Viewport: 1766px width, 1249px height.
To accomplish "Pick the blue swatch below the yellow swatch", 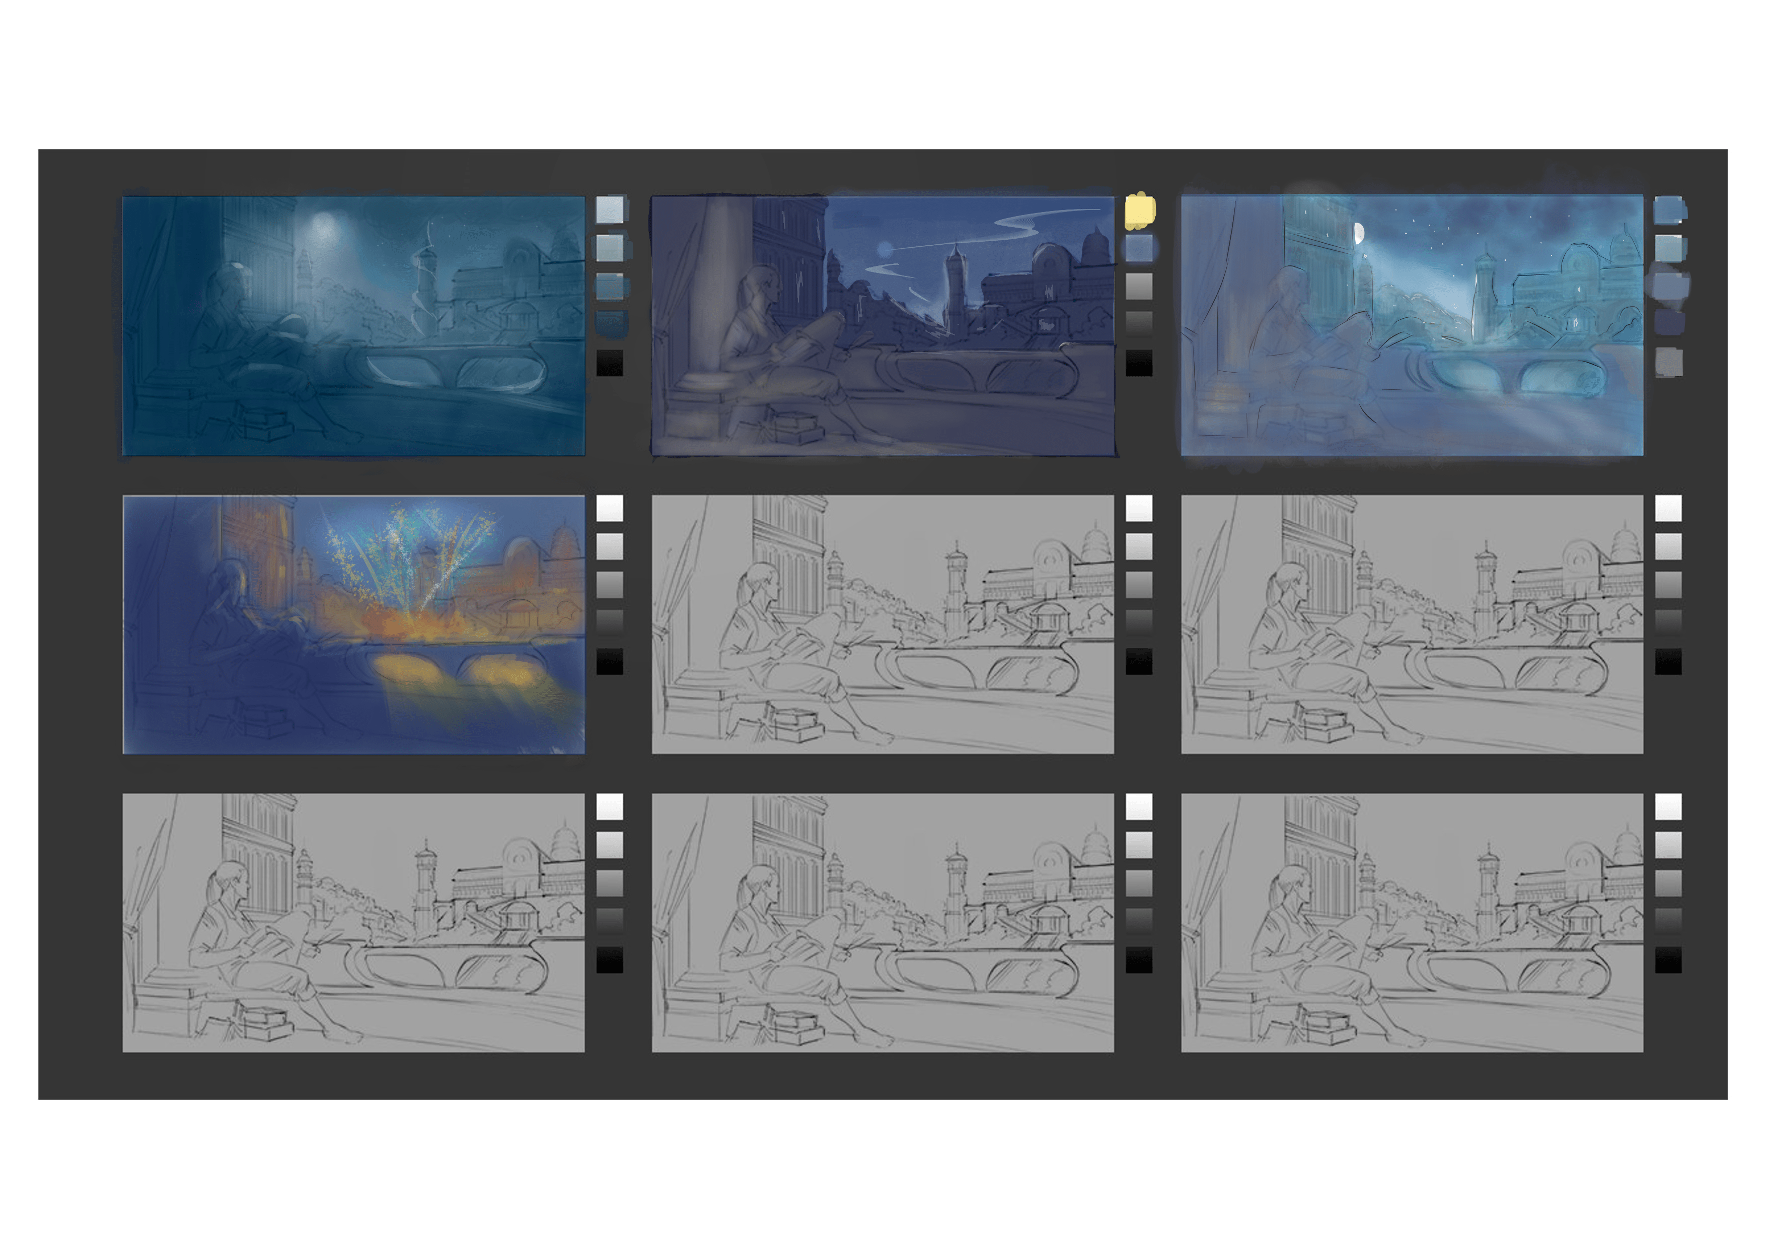I will pos(1139,248).
